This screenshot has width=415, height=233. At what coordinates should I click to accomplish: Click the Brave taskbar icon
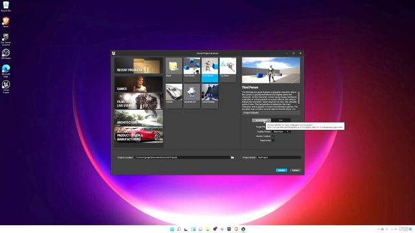[x=236, y=229]
